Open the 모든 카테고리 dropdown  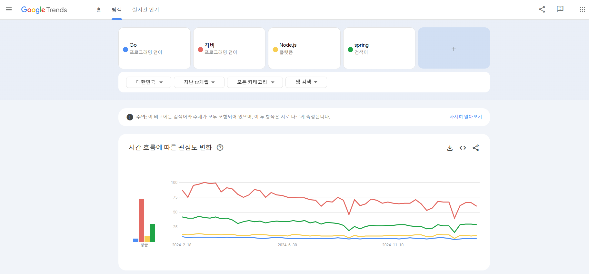[255, 82]
